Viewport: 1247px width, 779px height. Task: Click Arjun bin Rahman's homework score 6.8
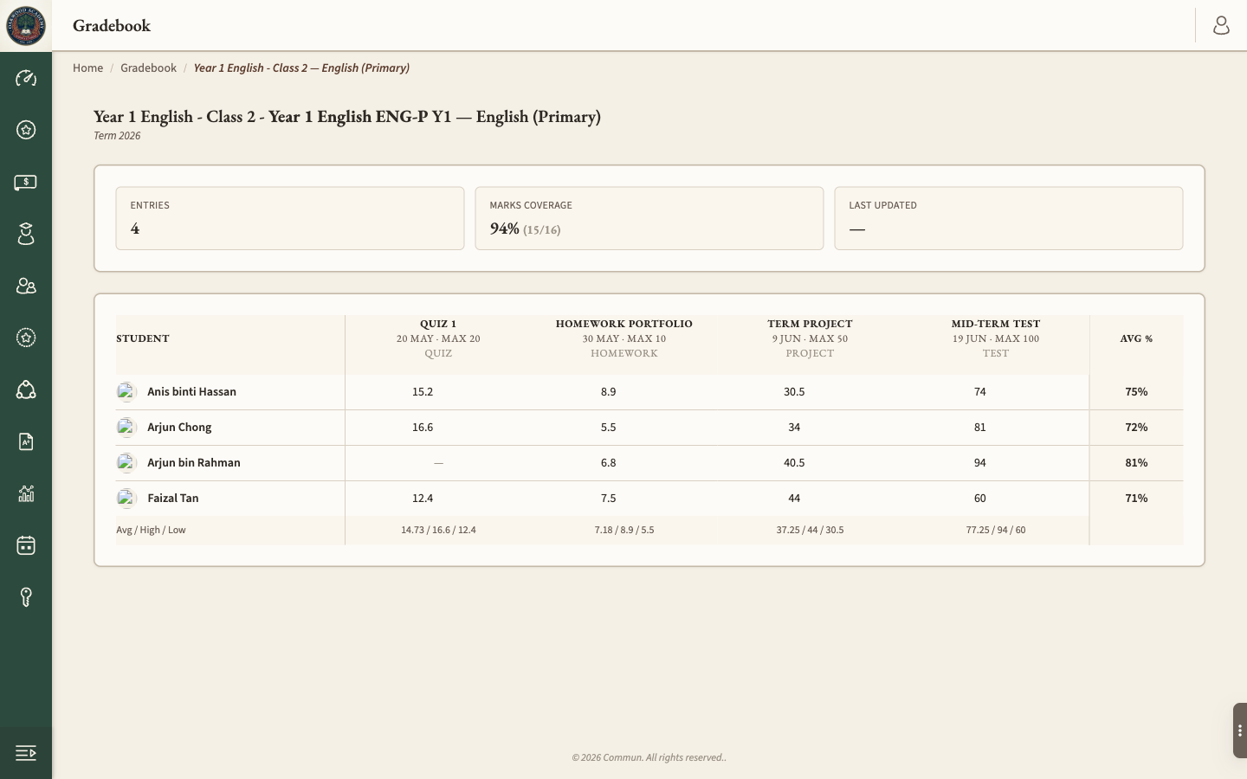(609, 462)
